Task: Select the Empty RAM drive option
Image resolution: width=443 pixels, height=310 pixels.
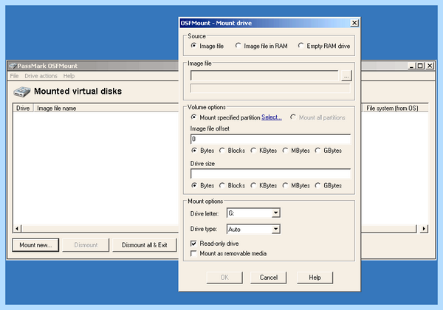Action: tap(301, 46)
